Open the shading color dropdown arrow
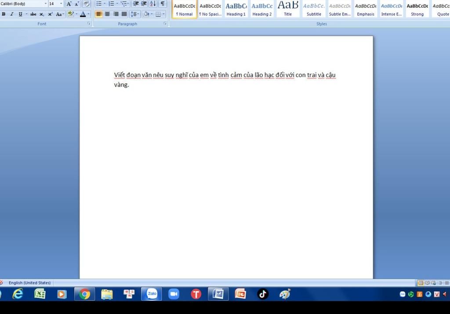Screen dimensions: 450x314 pos(152,14)
